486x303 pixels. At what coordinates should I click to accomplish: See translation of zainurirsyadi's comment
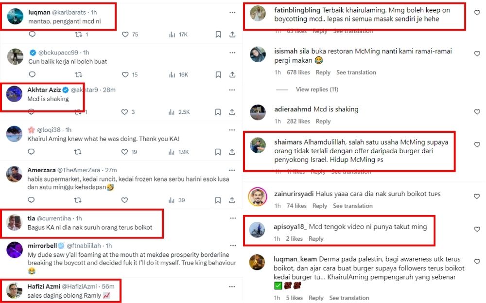pyautogui.click(x=353, y=206)
